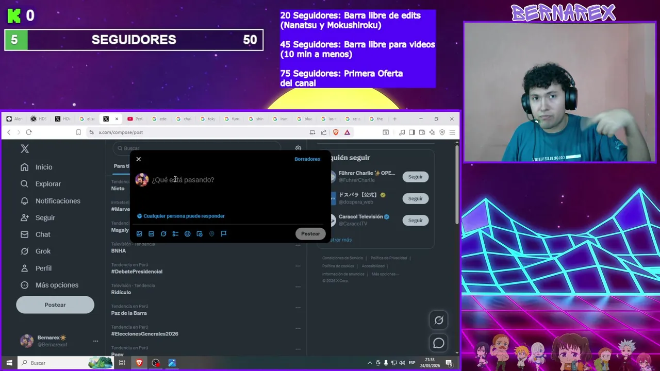660x371 pixels.
Task: Open more options for #EleccionesGenerales2026 trend
Action: (x=298, y=328)
